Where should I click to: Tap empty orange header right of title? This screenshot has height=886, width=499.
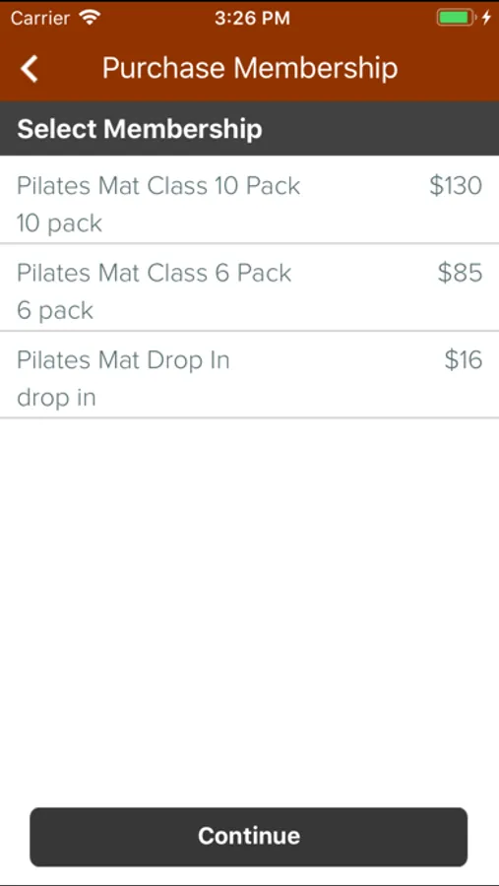[447, 69]
